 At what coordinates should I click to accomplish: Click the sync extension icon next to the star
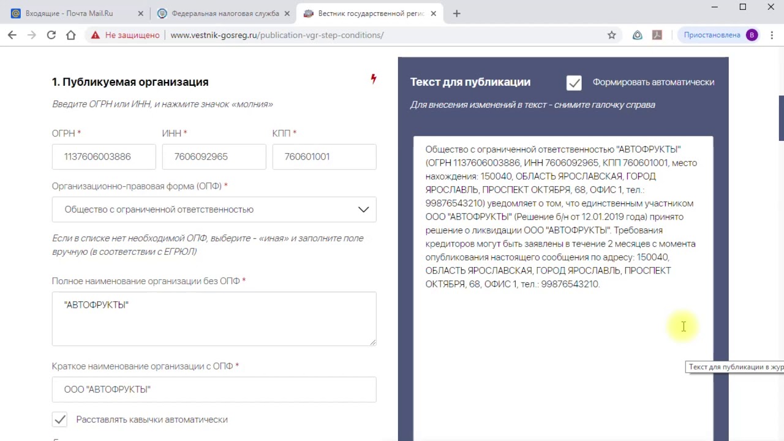pos(638,35)
